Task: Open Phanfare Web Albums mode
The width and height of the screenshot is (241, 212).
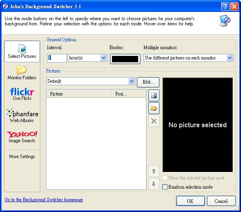Action: pos(22,116)
